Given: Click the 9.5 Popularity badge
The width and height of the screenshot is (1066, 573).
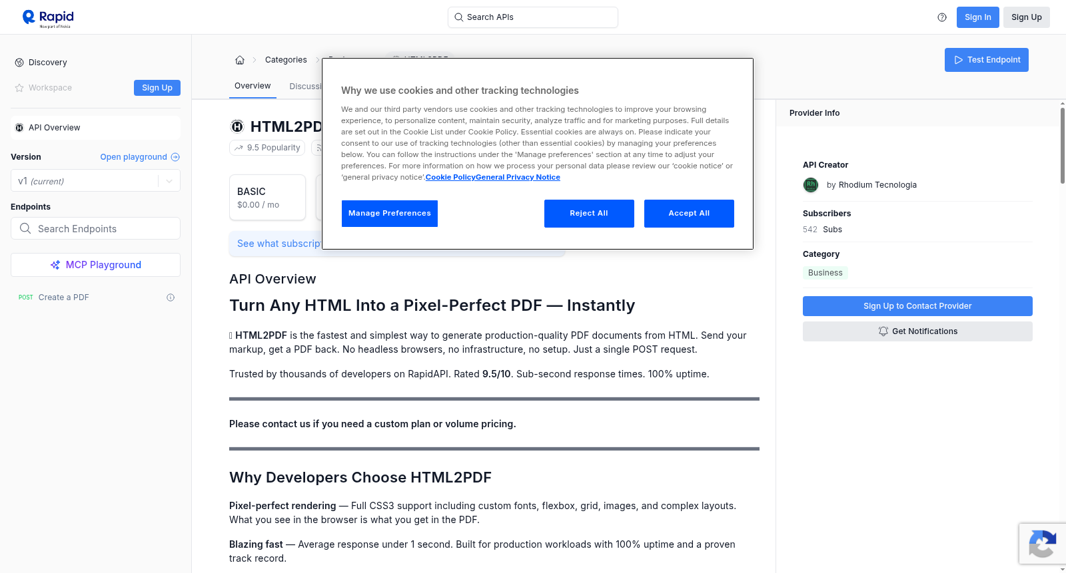Looking at the screenshot, I should point(267,148).
